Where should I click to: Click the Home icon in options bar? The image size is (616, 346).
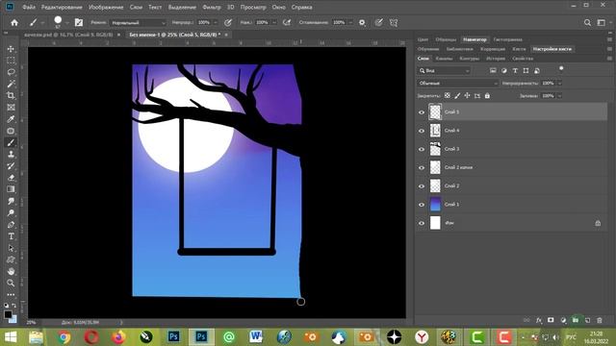14,23
